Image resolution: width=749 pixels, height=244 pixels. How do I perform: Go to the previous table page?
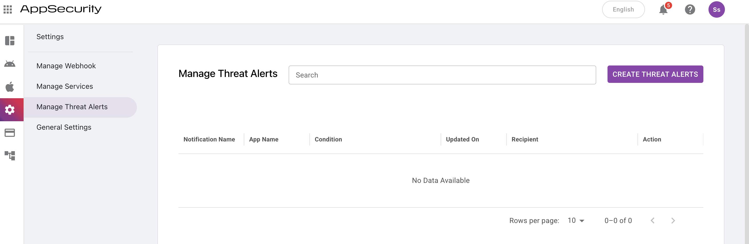coord(652,221)
